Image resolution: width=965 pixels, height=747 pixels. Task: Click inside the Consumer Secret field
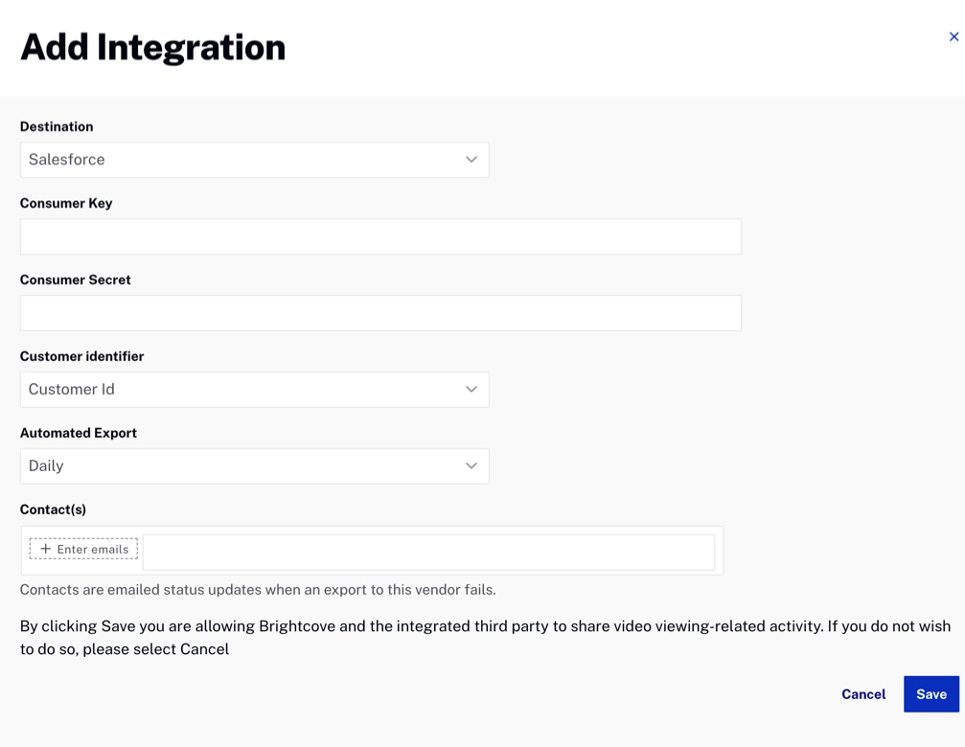[x=380, y=312]
